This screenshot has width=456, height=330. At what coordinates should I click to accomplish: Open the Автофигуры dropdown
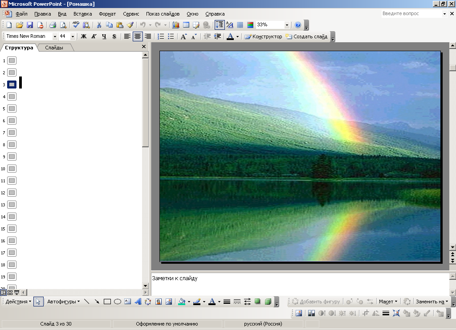(63, 302)
